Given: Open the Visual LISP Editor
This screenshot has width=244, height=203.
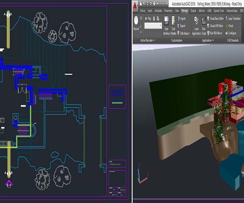Looking at the screenshot, I should coord(217,25).
